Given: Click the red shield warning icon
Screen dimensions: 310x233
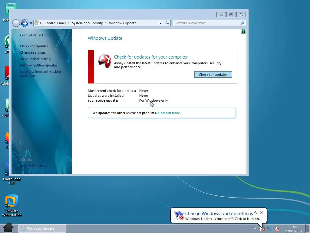Looking at the screenshot, I should [104, 61].
